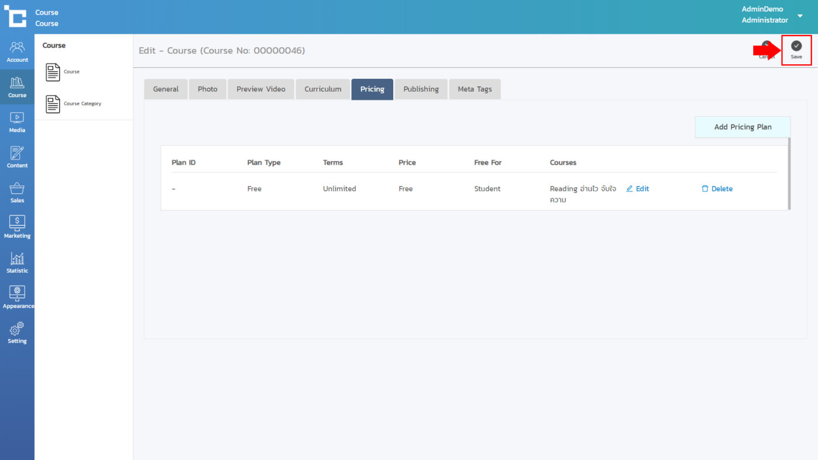Switch to the Curriculum tab

[x=323, y=89]
